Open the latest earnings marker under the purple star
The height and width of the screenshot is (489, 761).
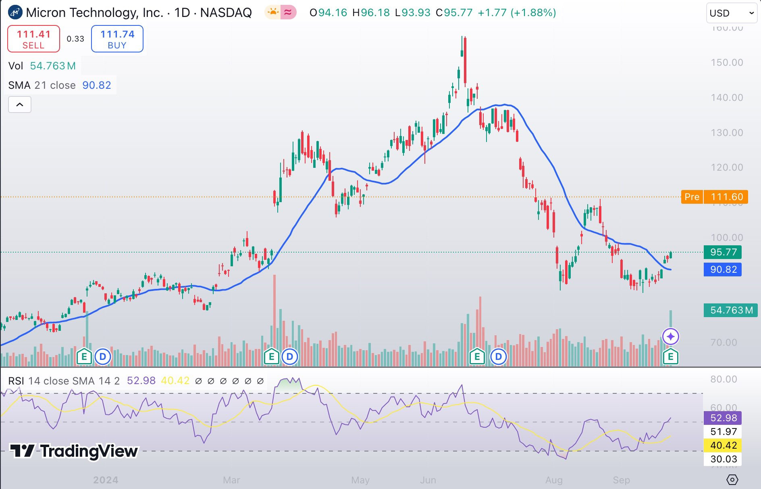671,357
